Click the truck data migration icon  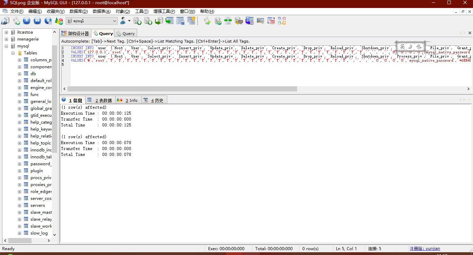coord(239,21)
